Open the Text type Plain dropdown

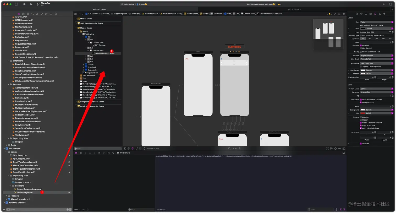pos(377,22)
